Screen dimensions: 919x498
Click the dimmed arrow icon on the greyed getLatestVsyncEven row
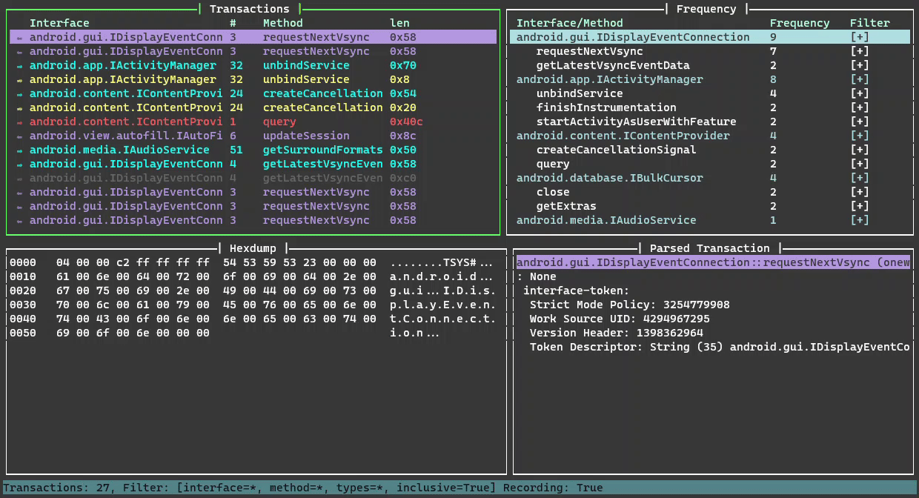[19, 178]
